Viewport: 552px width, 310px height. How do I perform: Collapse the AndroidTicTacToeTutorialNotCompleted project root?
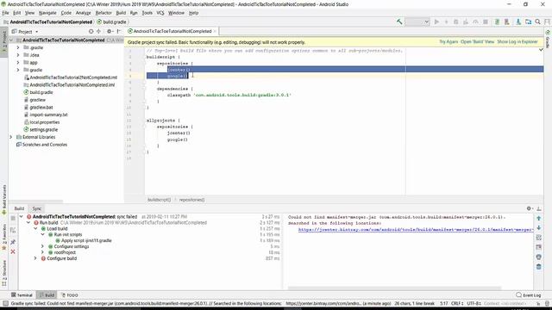coord(11,40)
